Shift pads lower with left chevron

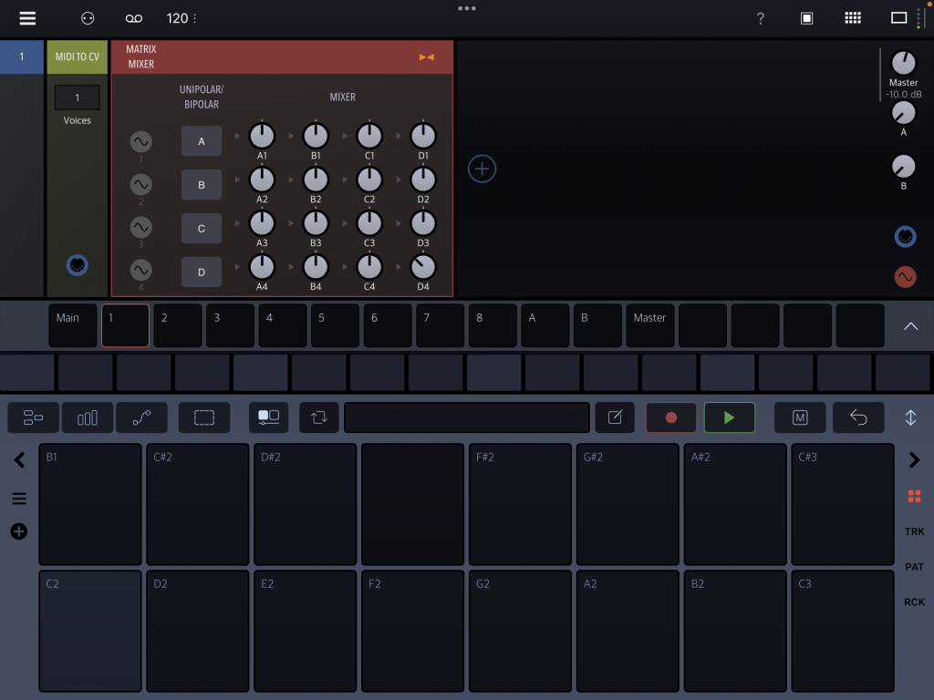pyautogui.click(x=20, y=460)
